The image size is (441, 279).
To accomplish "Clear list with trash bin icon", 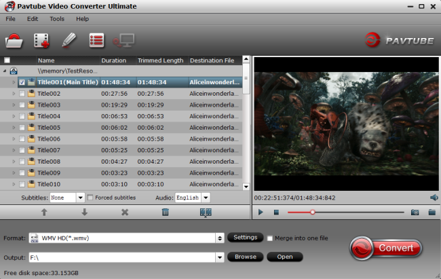I will [166, 212].
